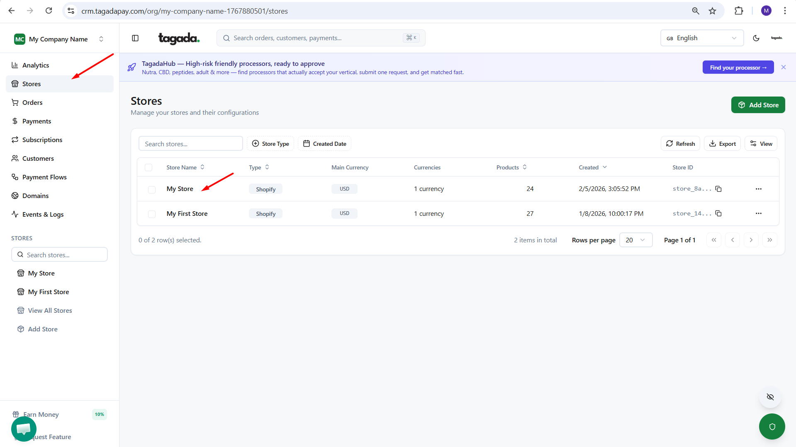
Task: Click the crossed-out eye visibility icon
Action: pos(770,397)
